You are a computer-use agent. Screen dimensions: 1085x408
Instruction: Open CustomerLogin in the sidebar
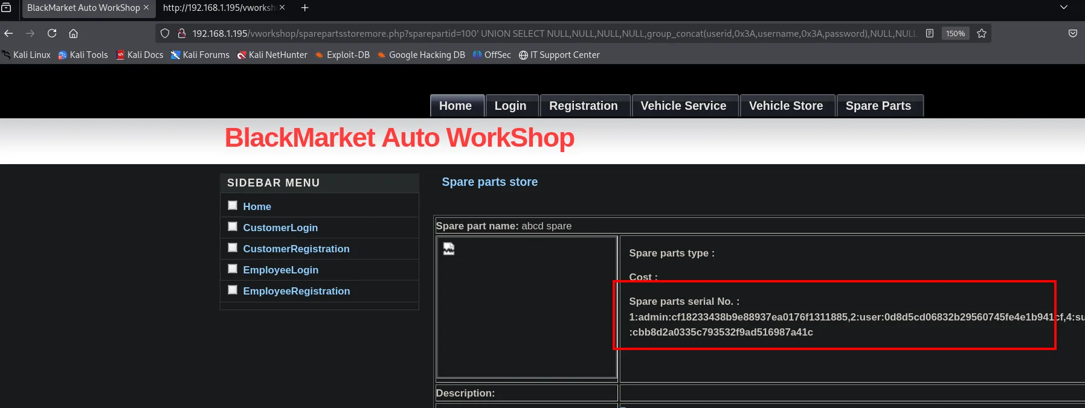coord(280,228)
